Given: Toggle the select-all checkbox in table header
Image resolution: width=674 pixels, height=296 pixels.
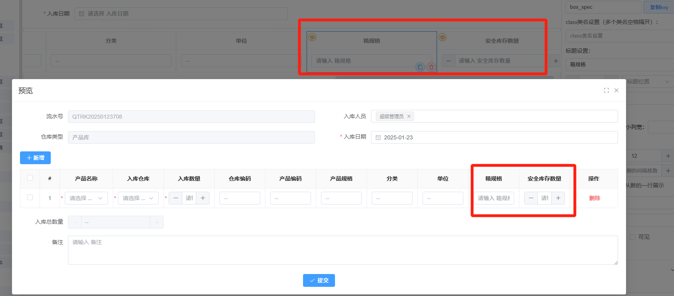Looking at the screenshot, I should coord(30,178).
